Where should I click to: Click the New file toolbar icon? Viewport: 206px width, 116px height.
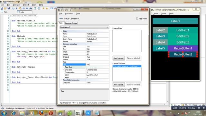coord(2,8)
